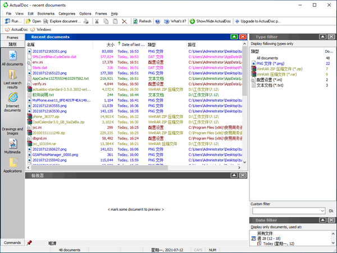Collapse the Date filter panel
The image size is (337, 253).
pyautogui.click(x=322, y=220)
